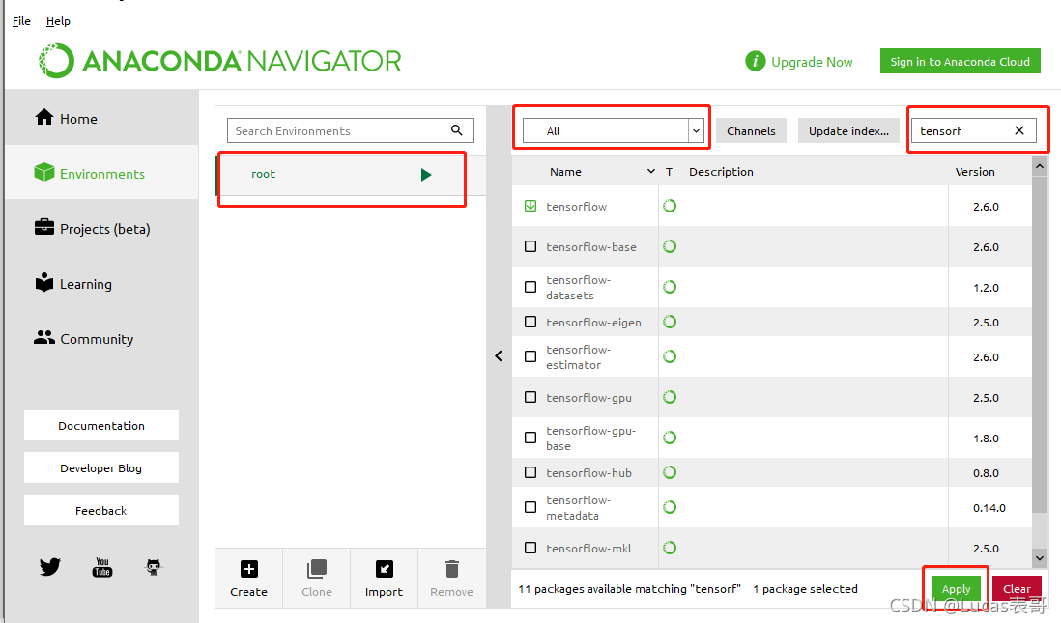The width and height of the screenshot is (1061, 623).
Task: Switch to the Environments tab
Action: (101, 173)
